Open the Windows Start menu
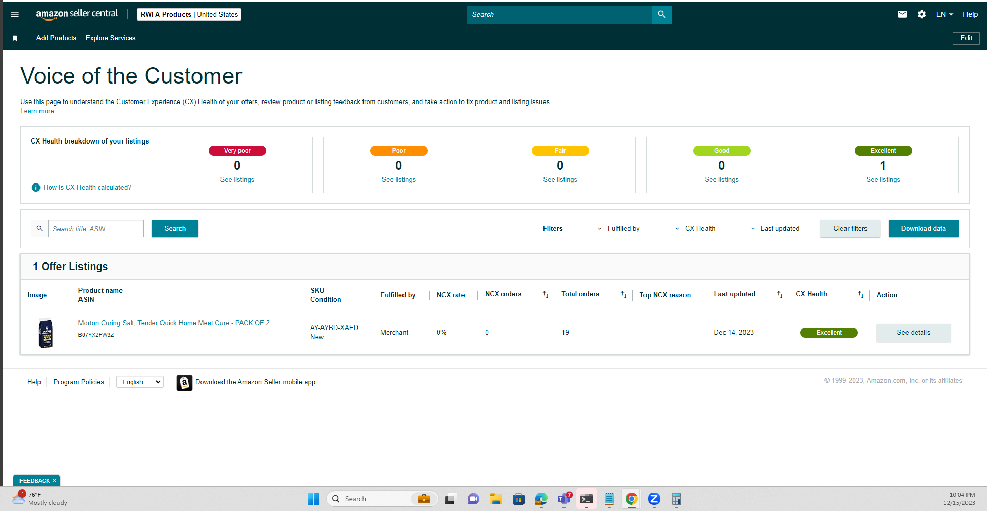 pyautogui.click(x=313, y=499)
